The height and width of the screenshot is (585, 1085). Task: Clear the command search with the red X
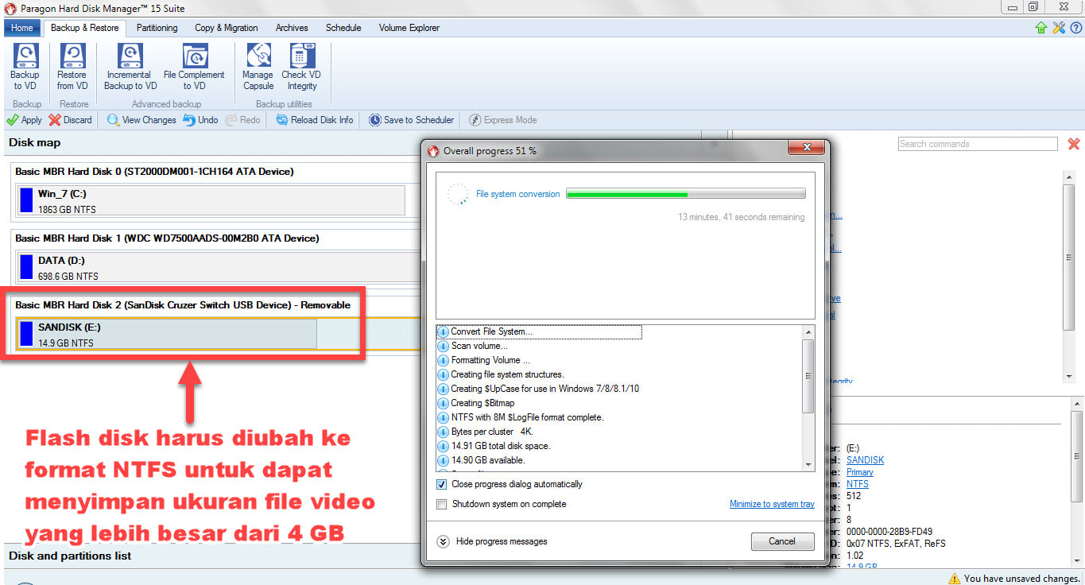point(1074,144)
